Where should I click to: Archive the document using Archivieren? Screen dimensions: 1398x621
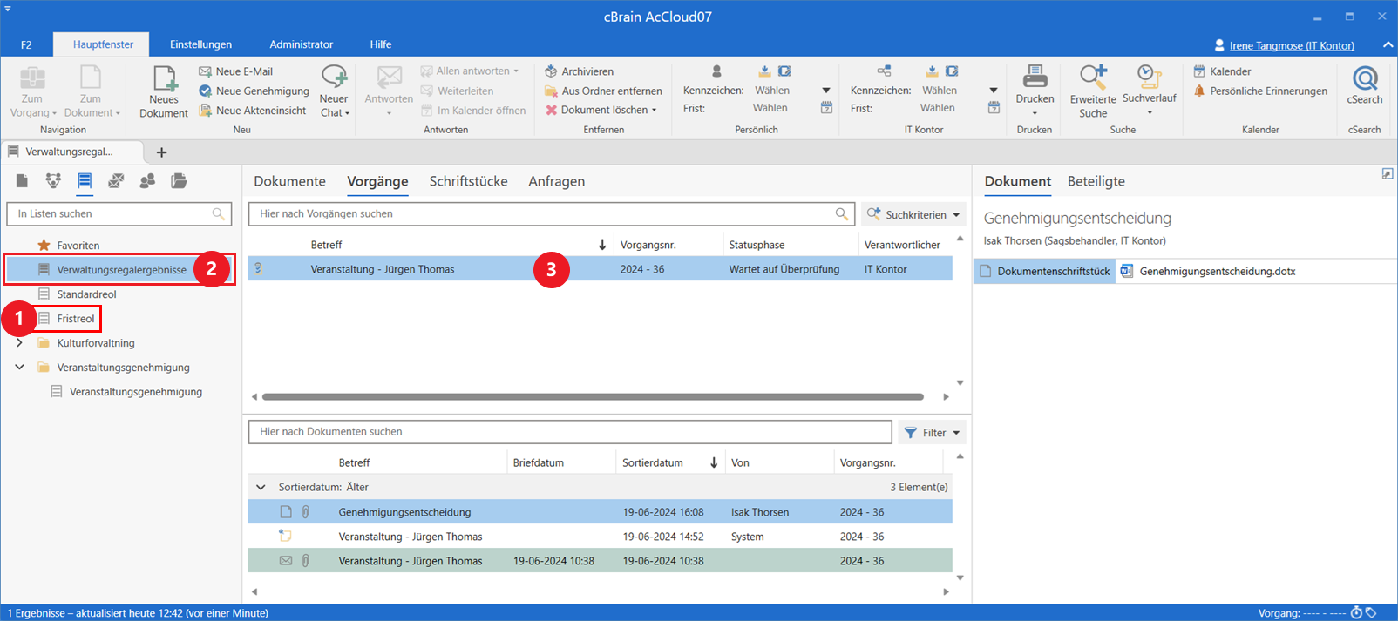[579, 71]
